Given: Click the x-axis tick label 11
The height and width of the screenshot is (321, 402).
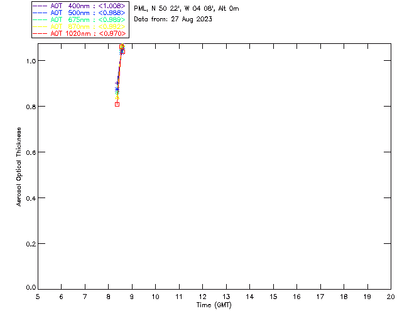Looking at the screenshot, I should (179, 297).
